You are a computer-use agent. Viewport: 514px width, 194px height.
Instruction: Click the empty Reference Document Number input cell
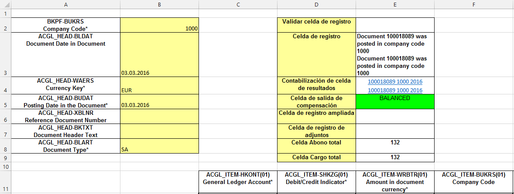[159, 116]
